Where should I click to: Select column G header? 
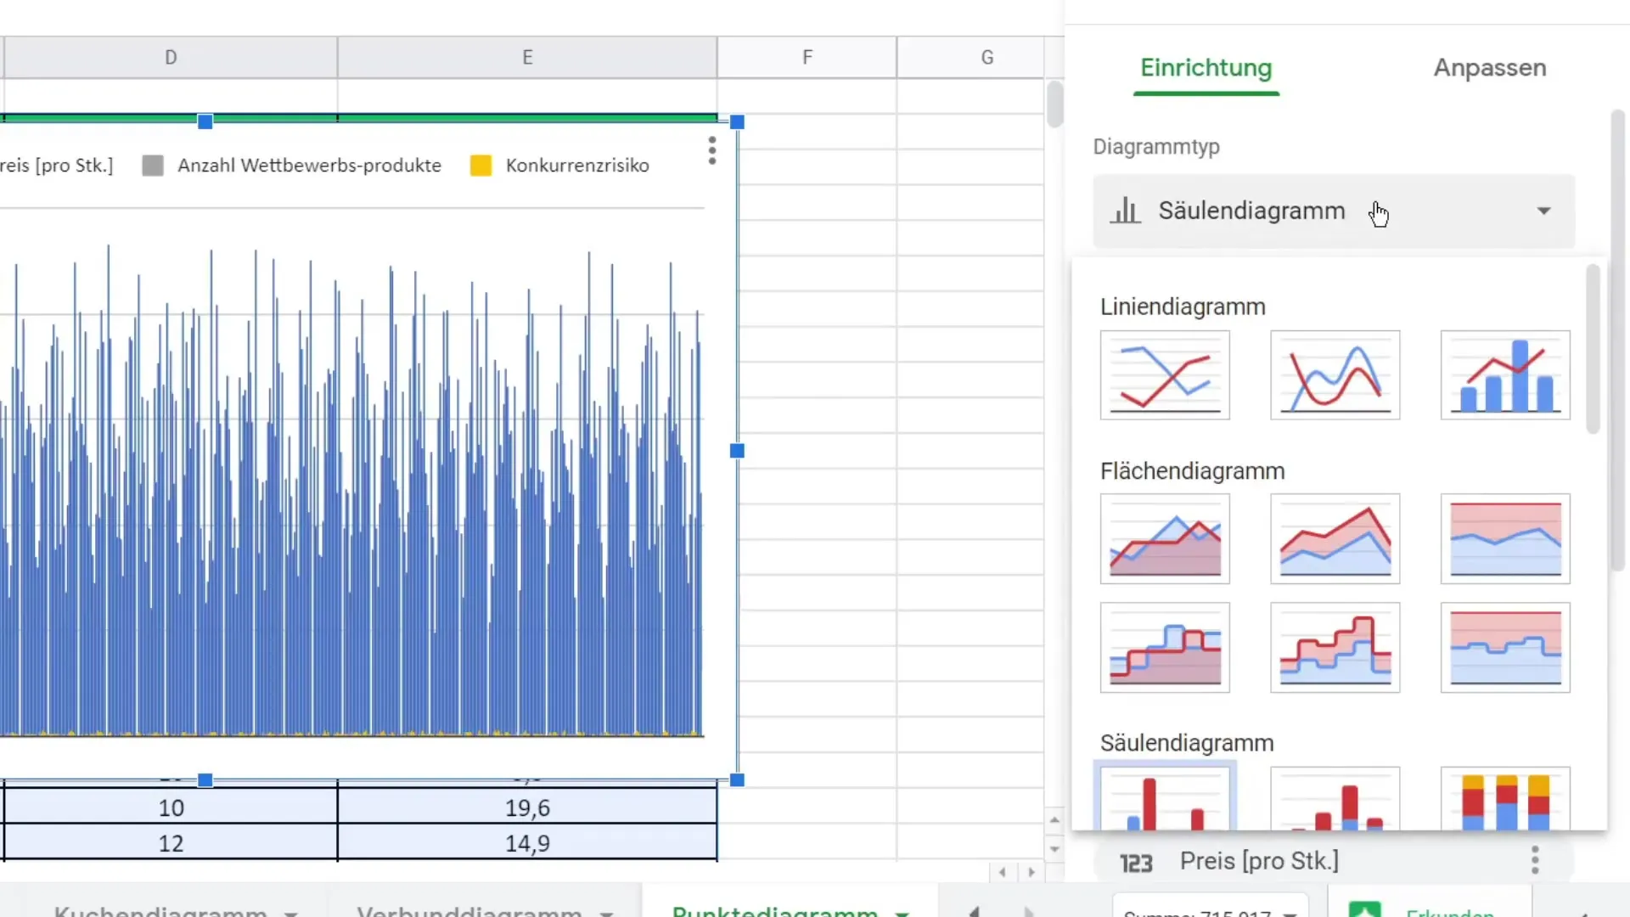click(x=986, y=58)
